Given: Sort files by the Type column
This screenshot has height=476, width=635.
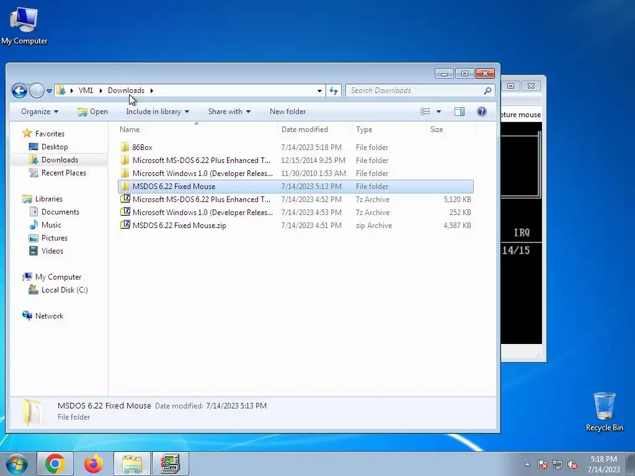Looking at the screenshot, I should pos(389,130).
